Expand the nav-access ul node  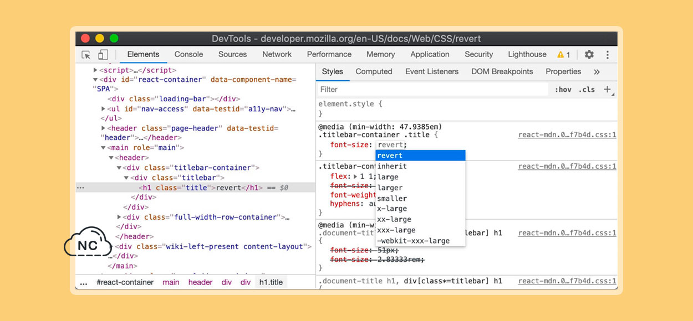(103, 109)
